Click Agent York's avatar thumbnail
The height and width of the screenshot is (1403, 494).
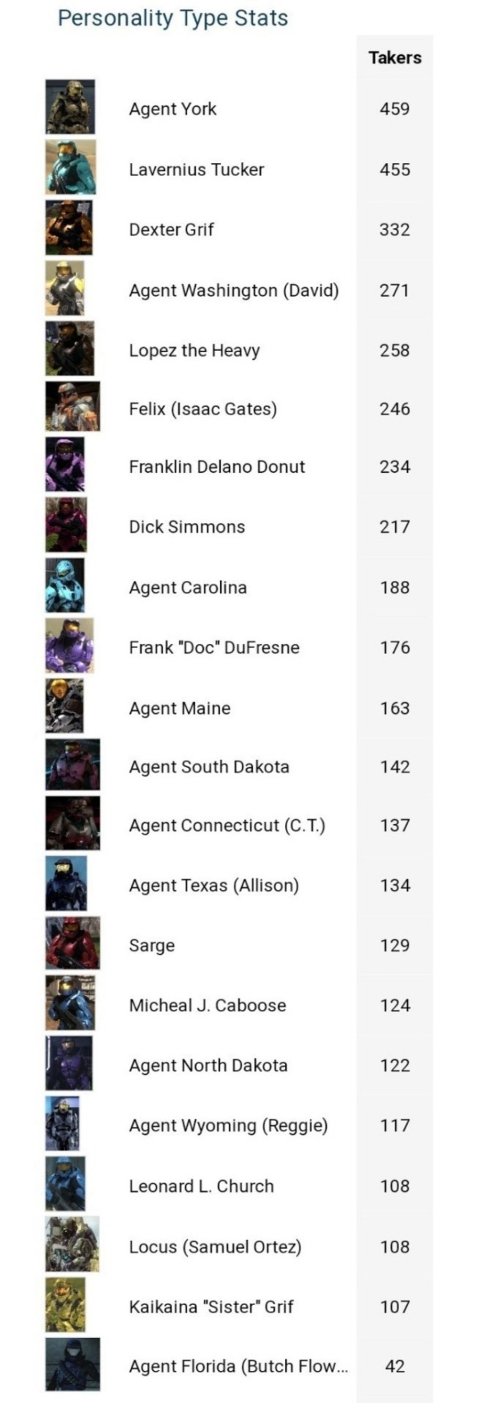70,107
